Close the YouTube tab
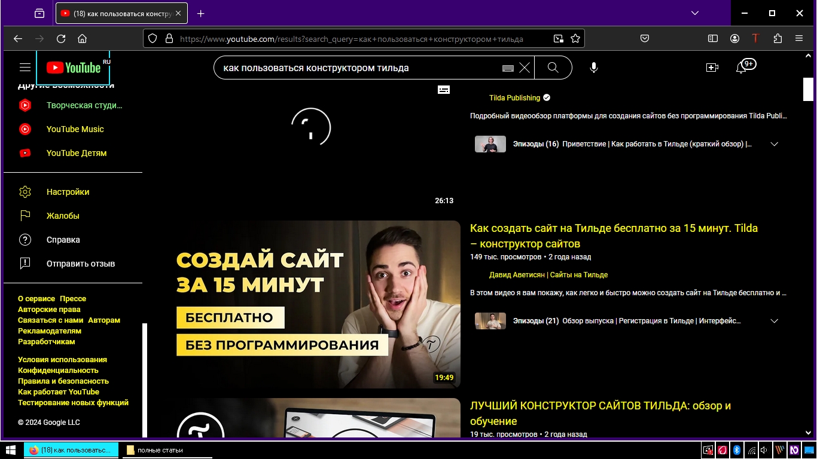This screenshot has width=817, height=459. pos(178,13)
